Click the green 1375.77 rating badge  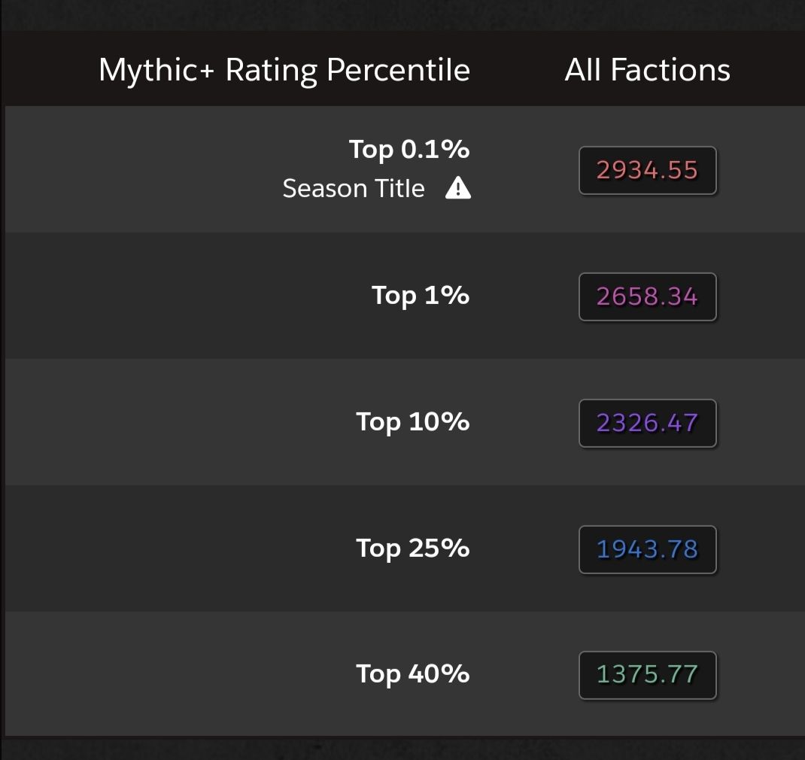coord(647,675)
